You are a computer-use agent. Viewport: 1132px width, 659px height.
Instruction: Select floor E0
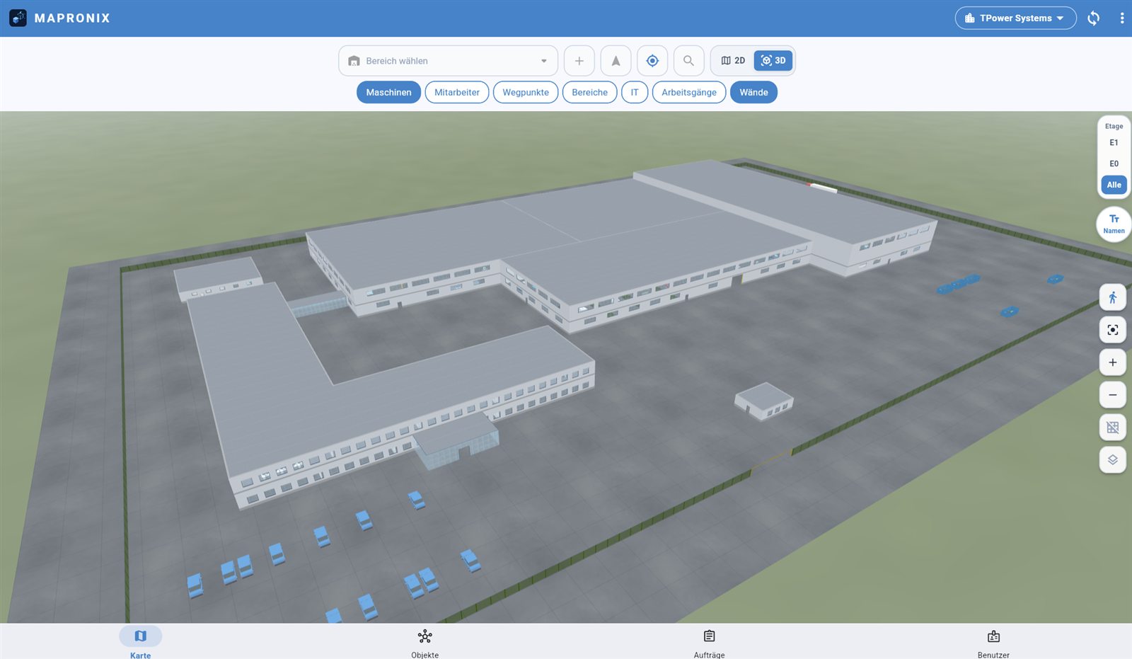pyautogui.click(x=1114, y=164)
